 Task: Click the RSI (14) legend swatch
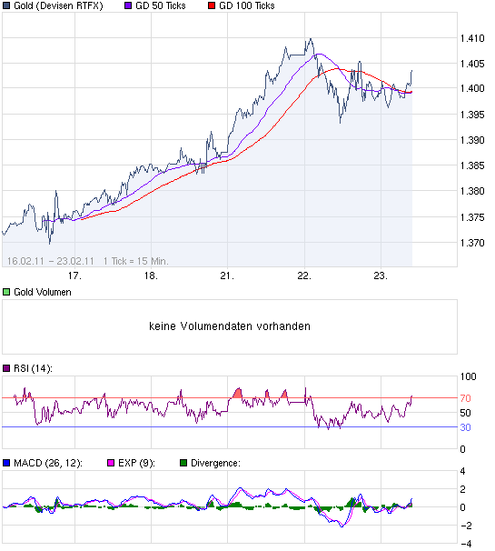coord(6,368)
